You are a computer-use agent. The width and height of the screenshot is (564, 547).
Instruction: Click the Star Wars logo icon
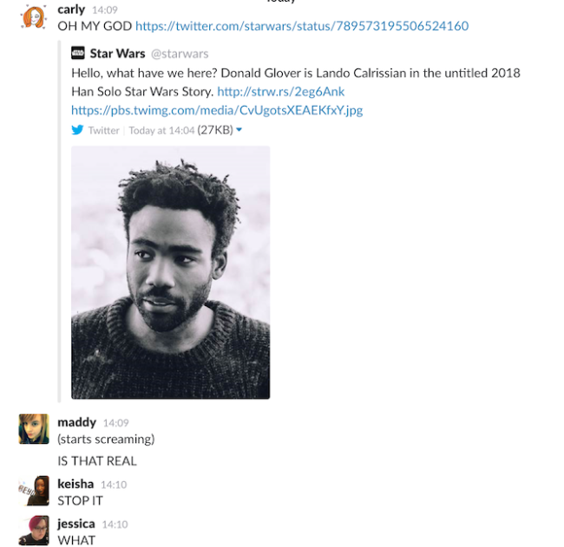tap(78, 53)
